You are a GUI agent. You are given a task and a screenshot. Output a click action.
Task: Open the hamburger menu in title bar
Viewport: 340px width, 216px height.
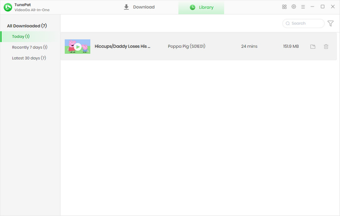(303, 7)
